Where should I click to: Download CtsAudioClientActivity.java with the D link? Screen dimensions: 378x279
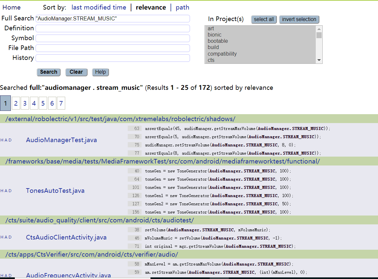click(x=10, y=237)
